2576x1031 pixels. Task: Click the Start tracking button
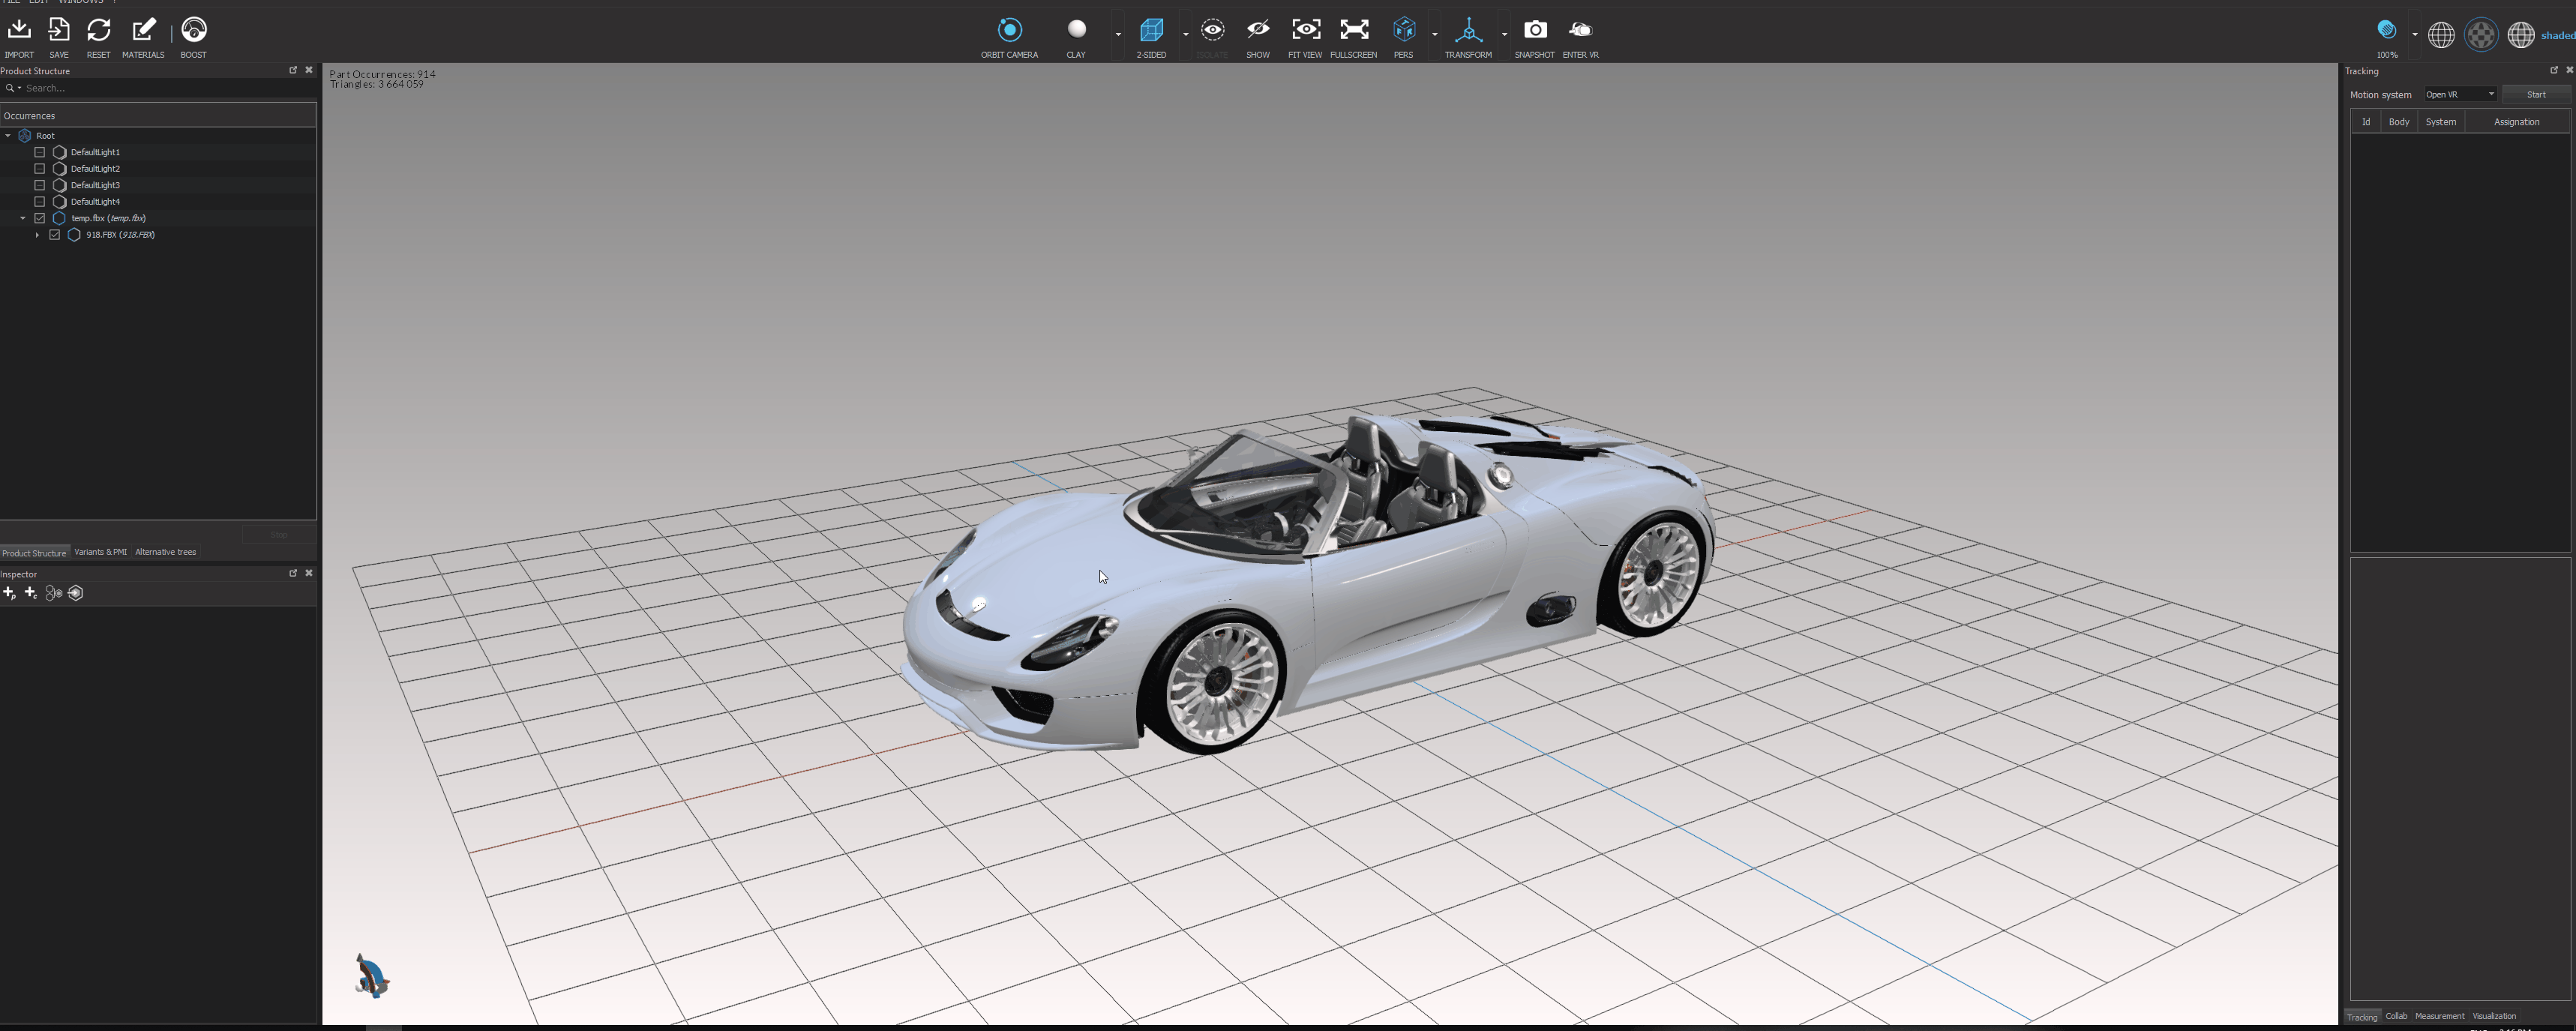(x=2536, y=95)
